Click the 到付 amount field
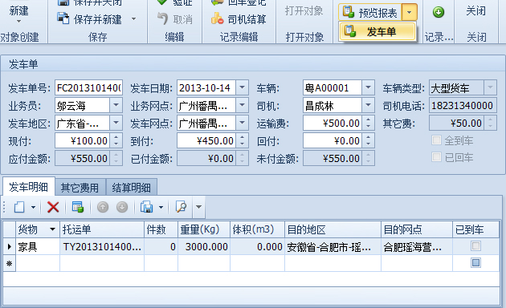Image resolution: width=506 pixels, height=308 pixels. [206, 141]
